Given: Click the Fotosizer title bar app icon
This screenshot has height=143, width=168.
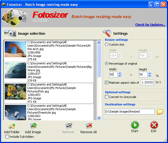Looking at the screenshot, I should pos(3,4).
